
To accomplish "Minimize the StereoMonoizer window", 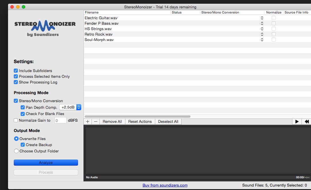I will click(18, 7).
